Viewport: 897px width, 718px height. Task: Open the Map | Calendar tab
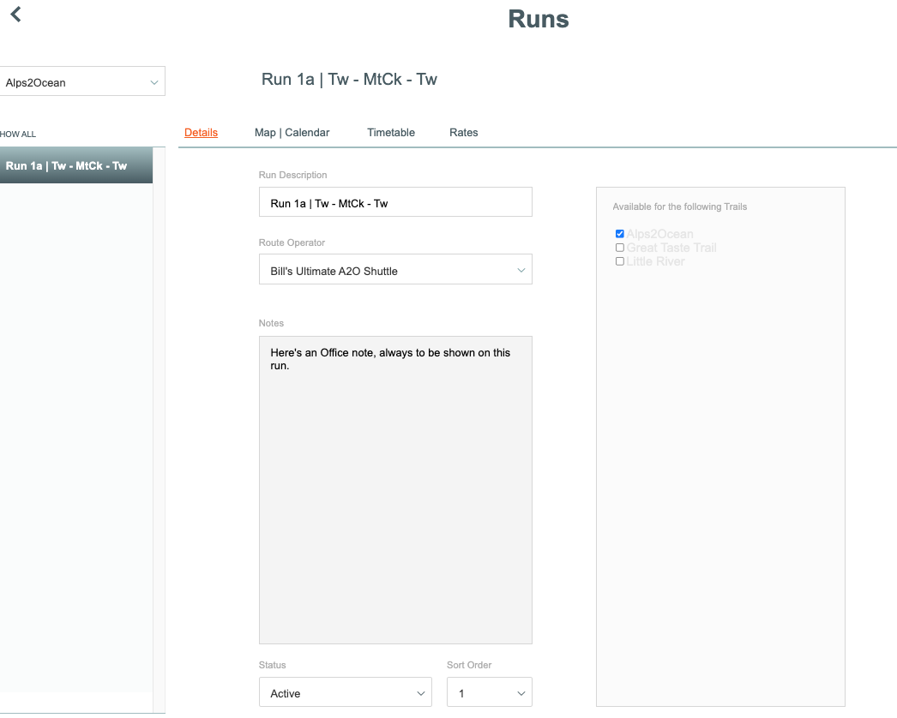coord(292,133)
